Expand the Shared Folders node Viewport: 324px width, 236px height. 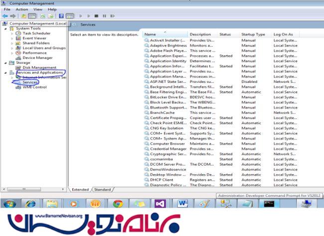click(x=12, y=43)
